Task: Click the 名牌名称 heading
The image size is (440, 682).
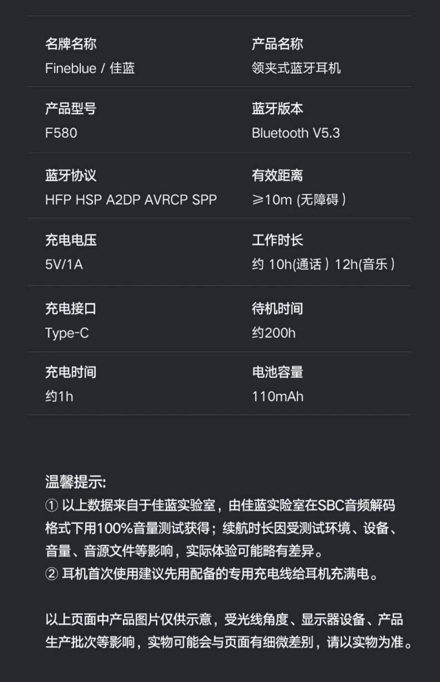Action: 71,44
